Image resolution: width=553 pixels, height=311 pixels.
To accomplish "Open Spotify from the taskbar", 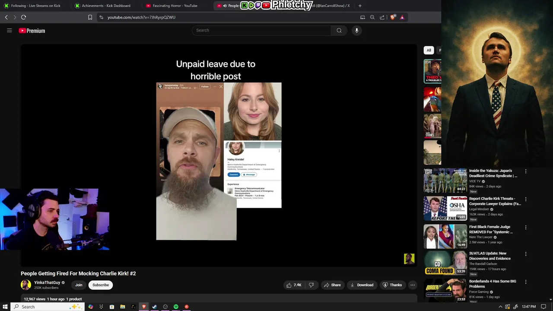I will (x=176, y=307).
